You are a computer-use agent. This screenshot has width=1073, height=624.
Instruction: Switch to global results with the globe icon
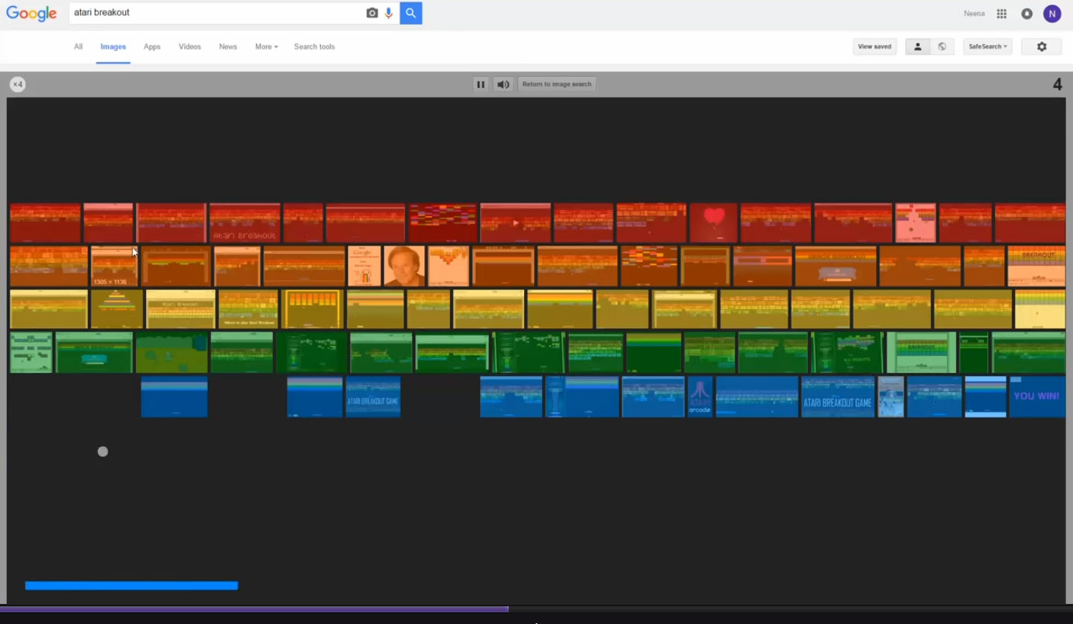point(942,47)
